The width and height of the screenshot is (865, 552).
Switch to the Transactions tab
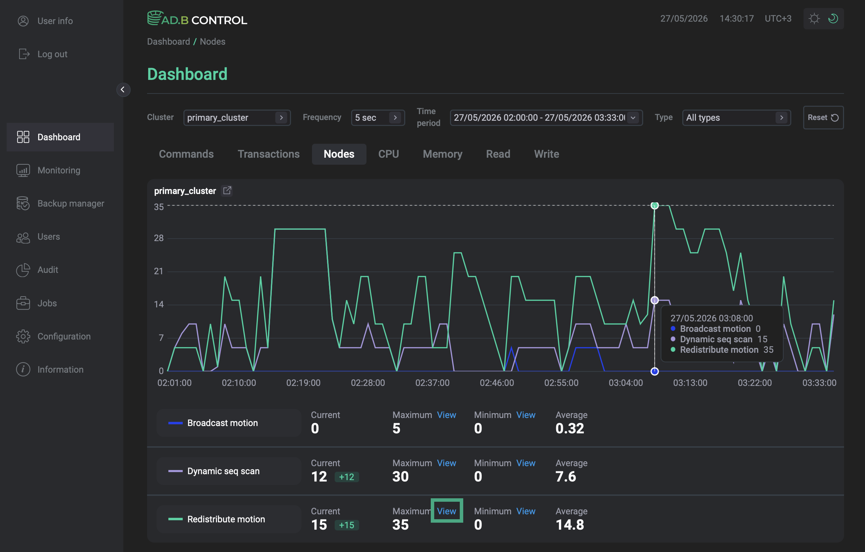(x=268, y=154)
